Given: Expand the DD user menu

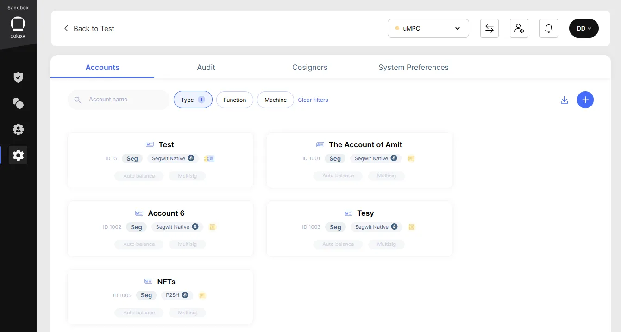Looking at the screenshot, I should point(584,28).
